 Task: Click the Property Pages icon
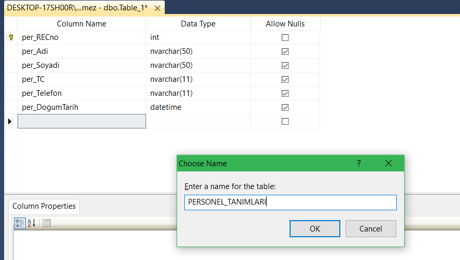pyautogui.click(x=46, y=223)
